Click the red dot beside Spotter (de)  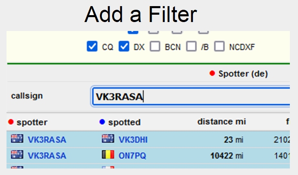212,74
